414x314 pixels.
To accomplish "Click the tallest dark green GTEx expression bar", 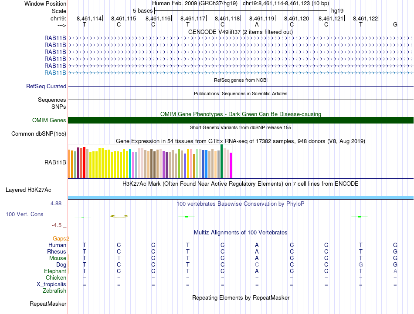I will (x=222, y=161).
